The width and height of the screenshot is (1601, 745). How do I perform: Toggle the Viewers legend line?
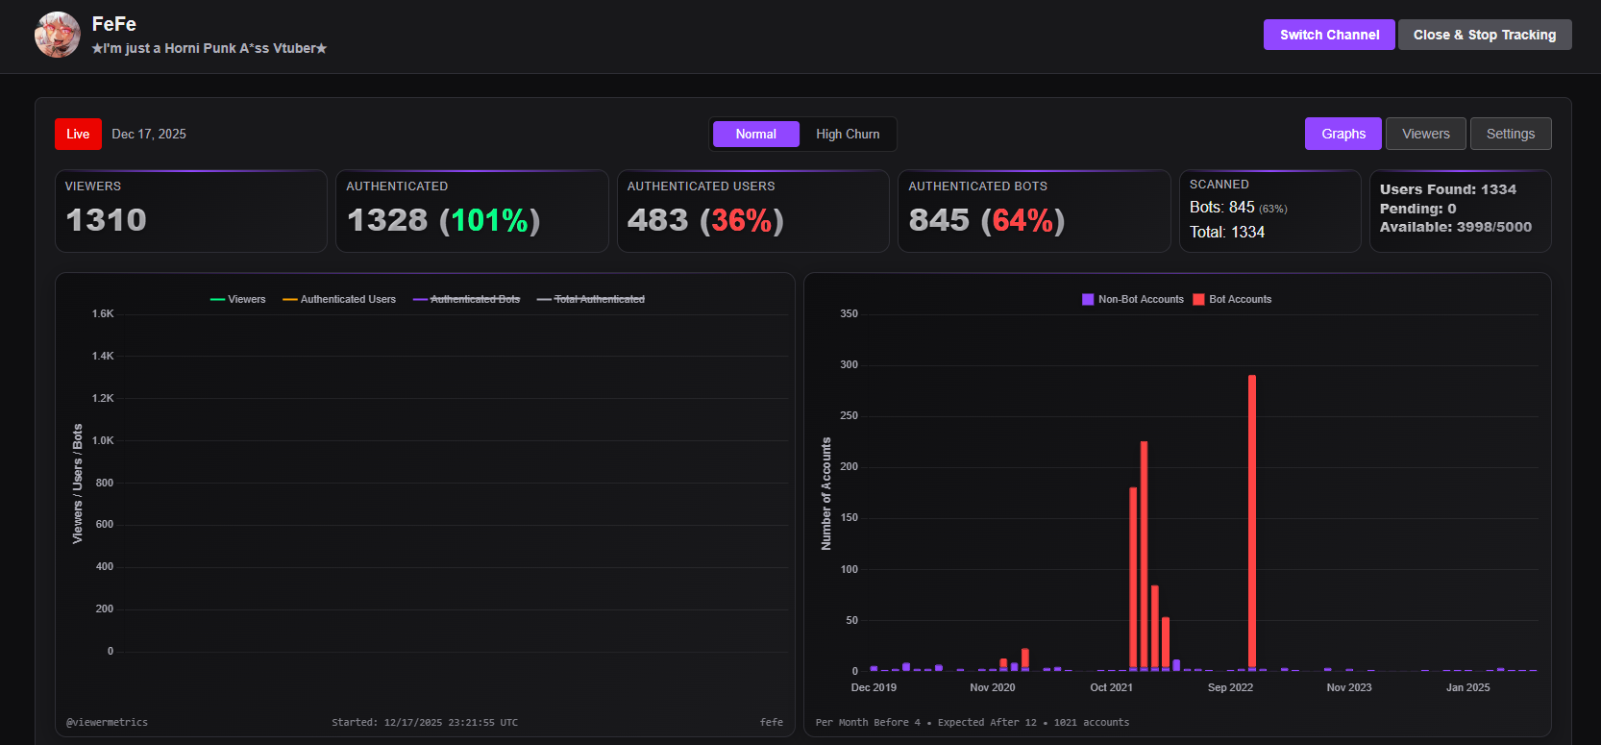pyautogui.click(x=237, y=299)
